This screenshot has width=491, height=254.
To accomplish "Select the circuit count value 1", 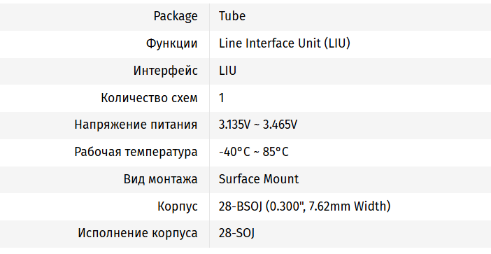I will pyautogui.click(x=222, y=98).
